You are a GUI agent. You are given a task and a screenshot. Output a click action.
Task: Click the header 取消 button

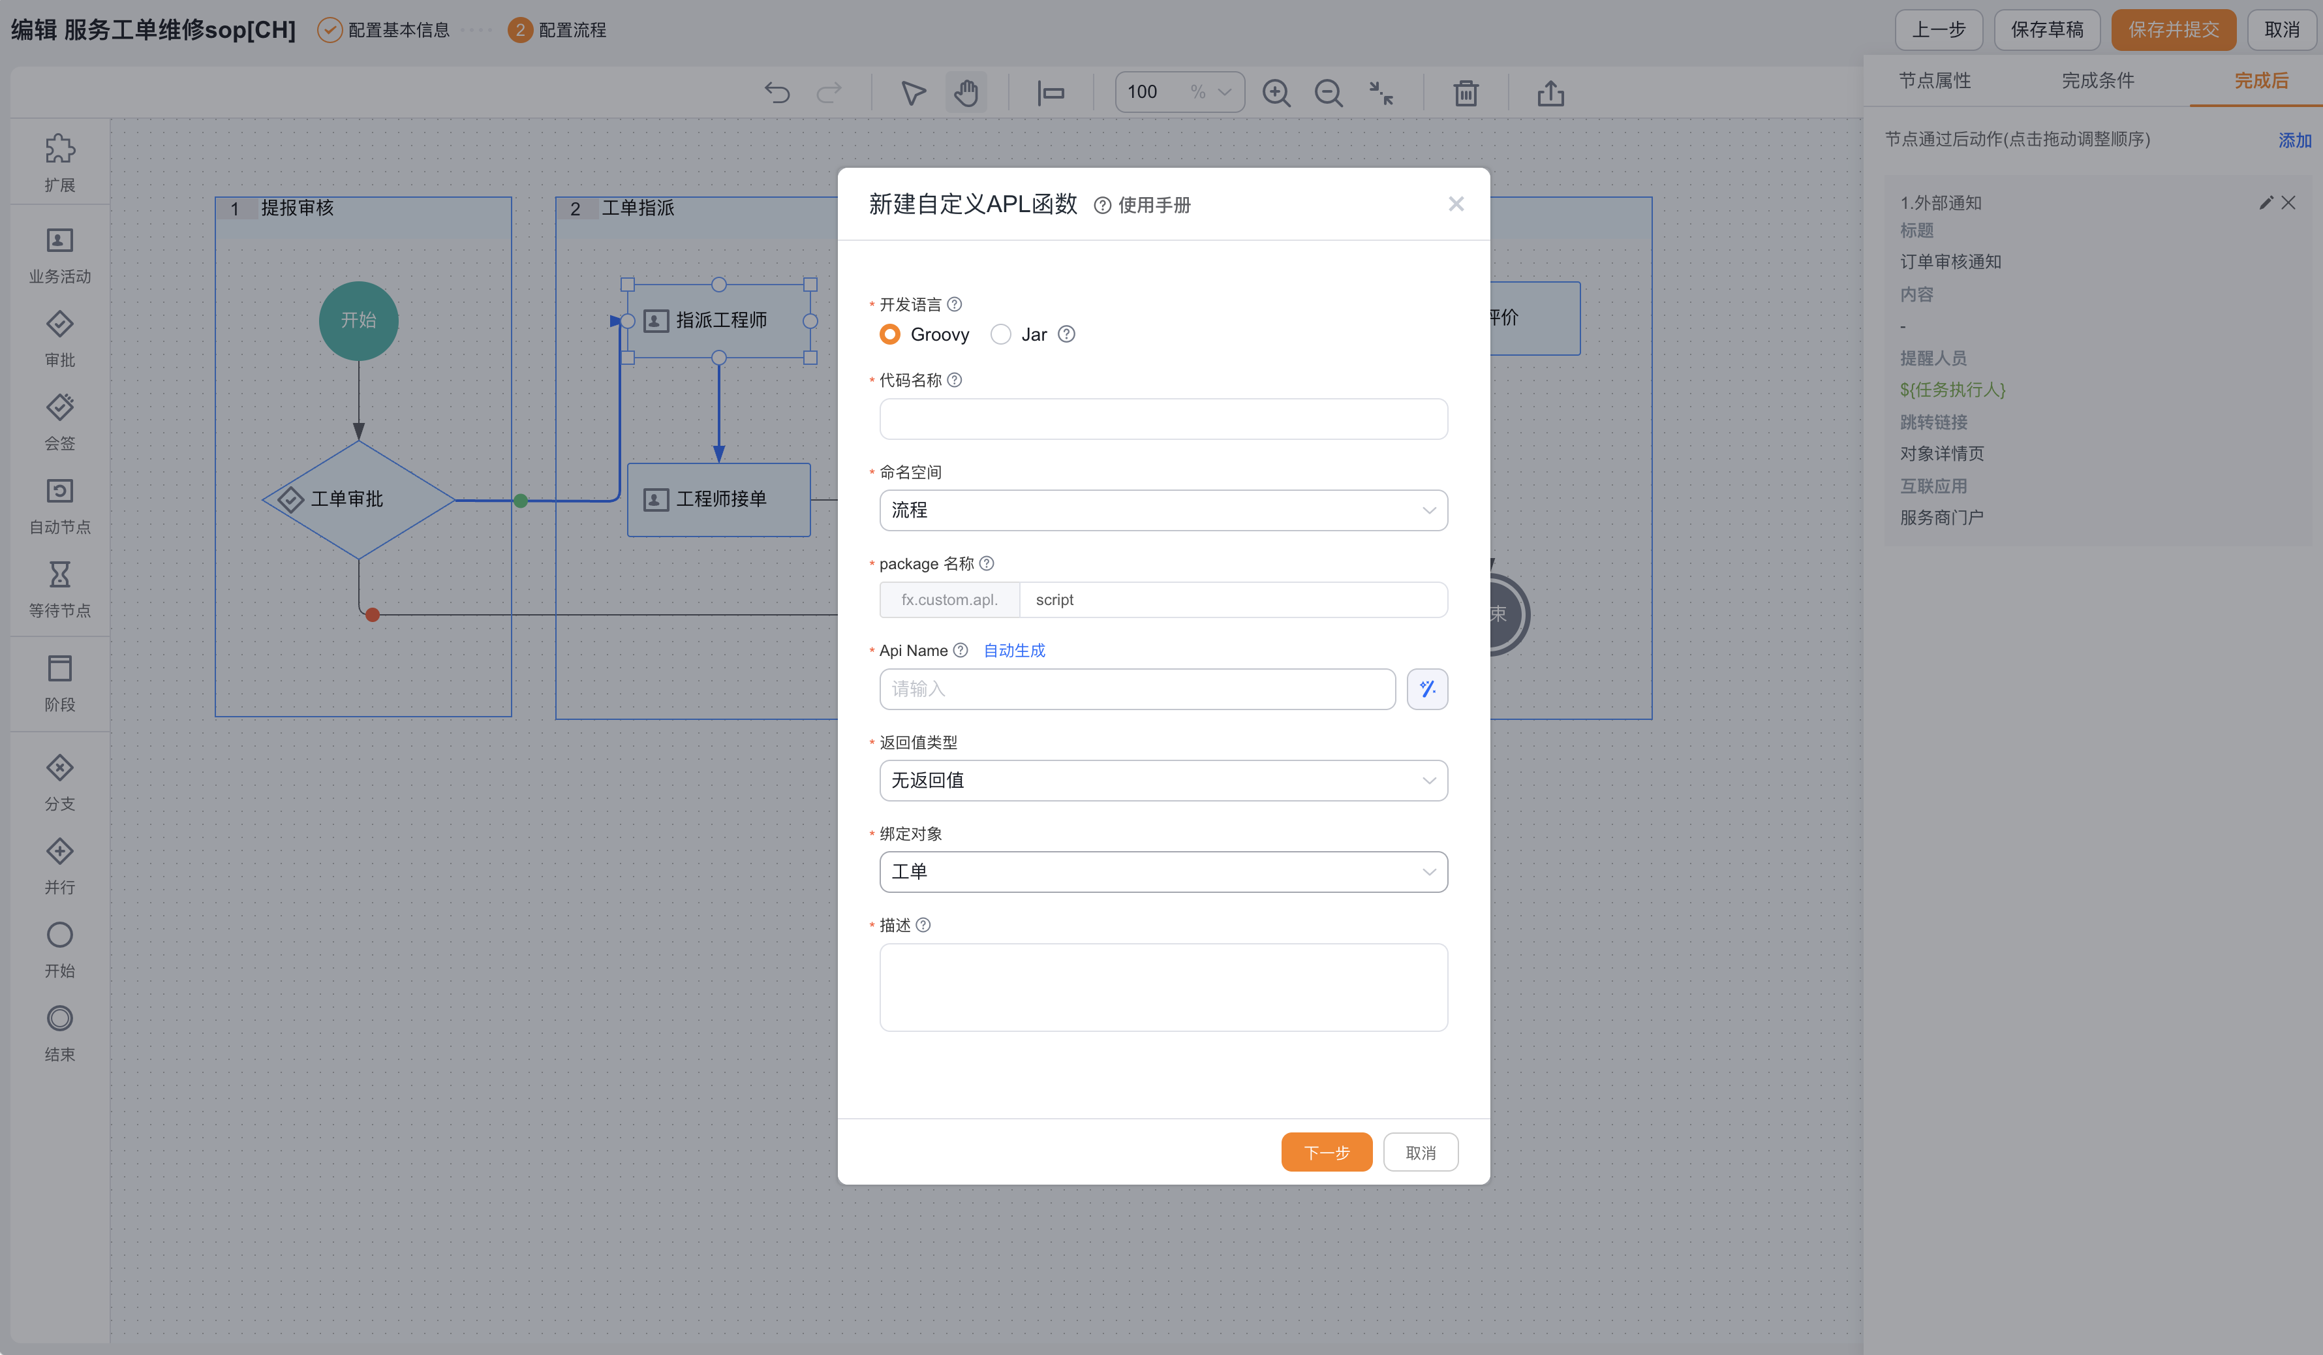click(2281, 29)
